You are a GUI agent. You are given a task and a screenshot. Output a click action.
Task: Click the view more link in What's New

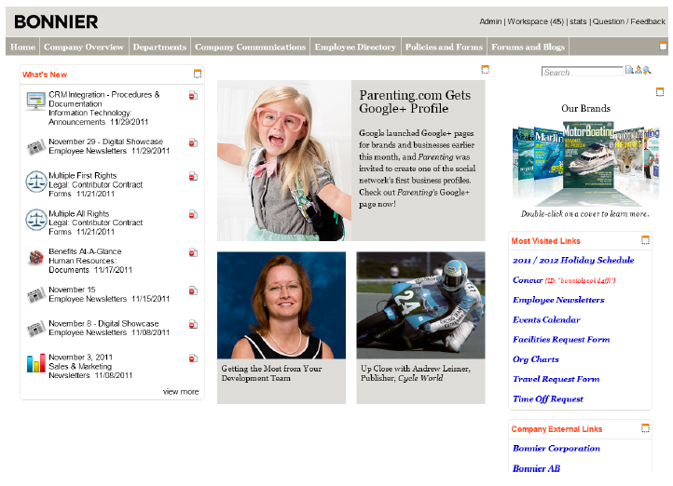pyautogui.click(x=181, y=391)
